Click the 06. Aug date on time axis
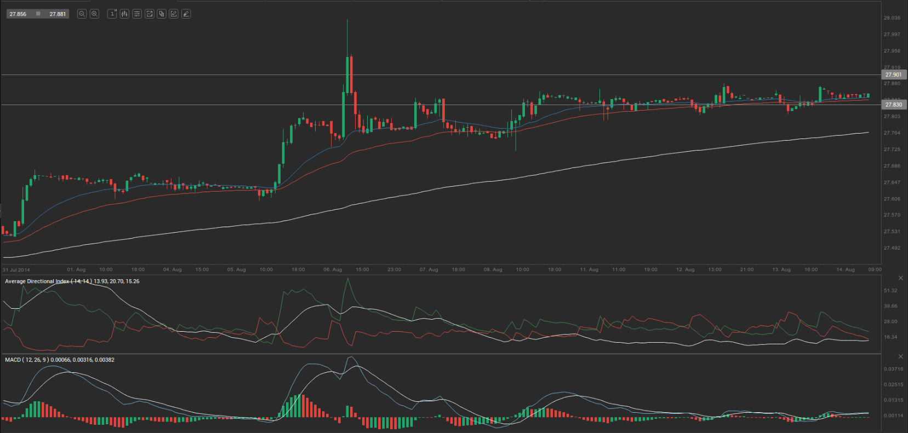 coord(333,269)
